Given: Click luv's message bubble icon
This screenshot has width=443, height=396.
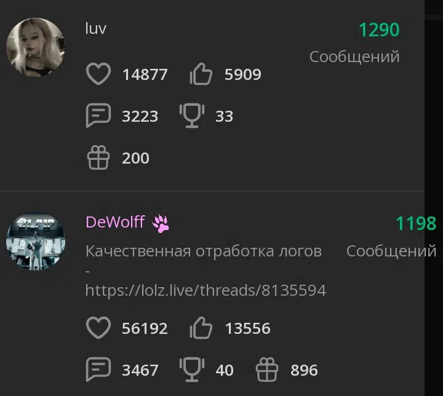Looking at the screenshot, I should 98,115.
